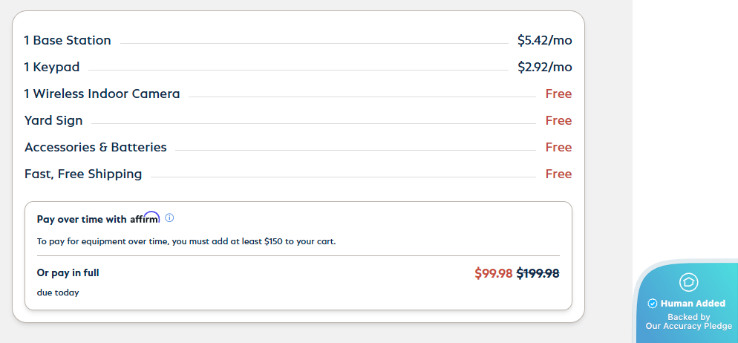738x343 pixels.
Task: Click the 1 Base Station item
Action: (68, 41)
